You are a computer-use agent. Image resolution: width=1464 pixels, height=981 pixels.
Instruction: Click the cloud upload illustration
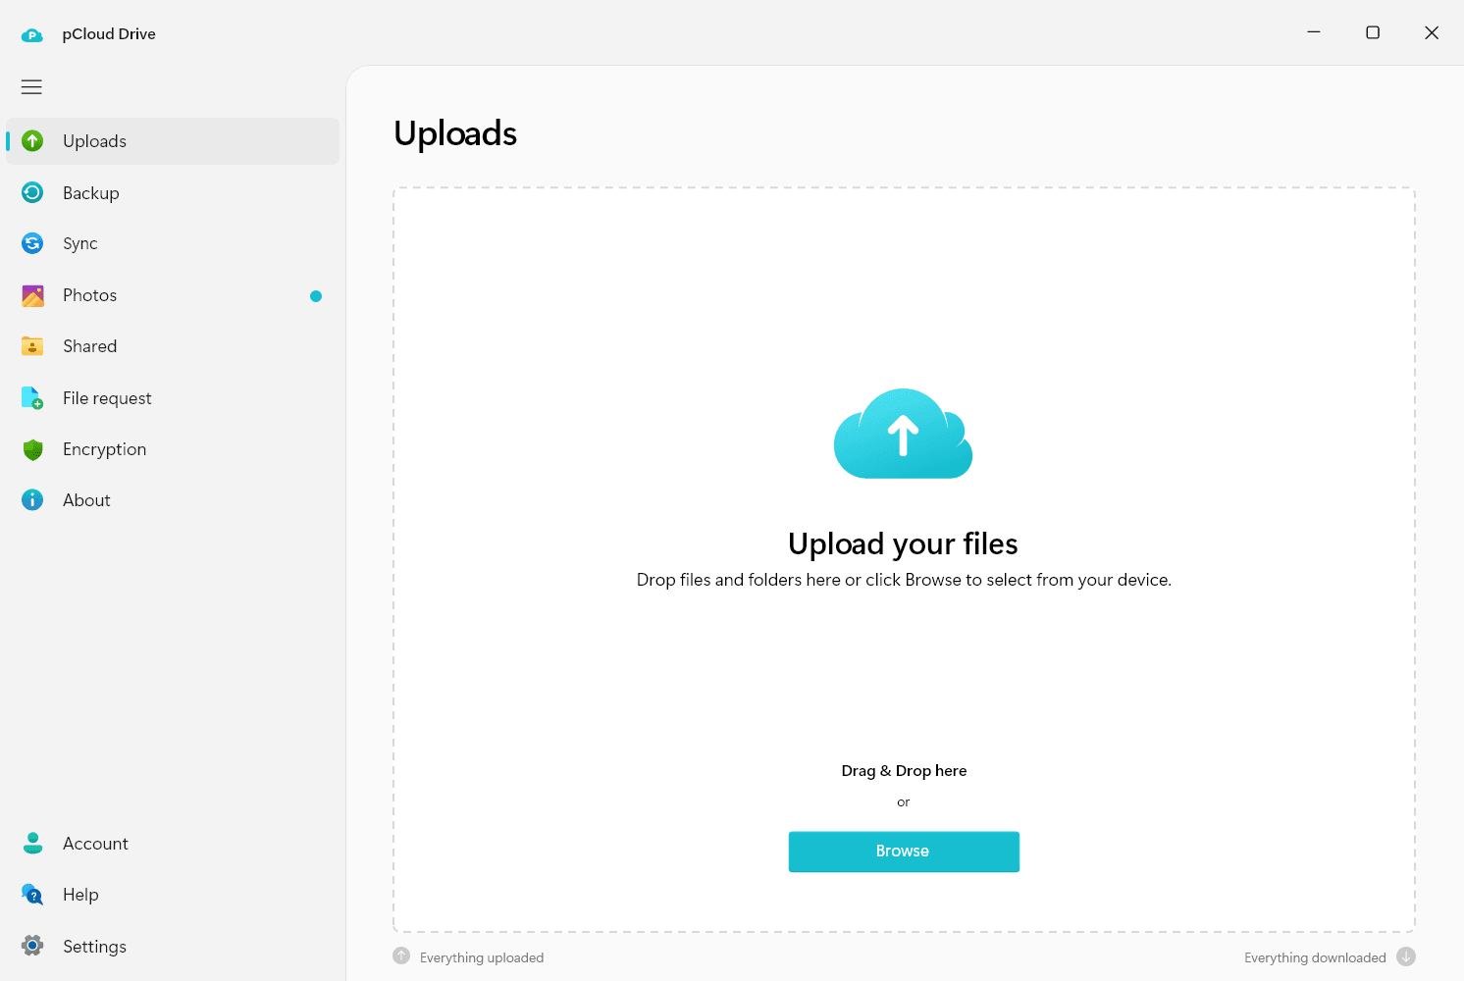pos(903,434)
